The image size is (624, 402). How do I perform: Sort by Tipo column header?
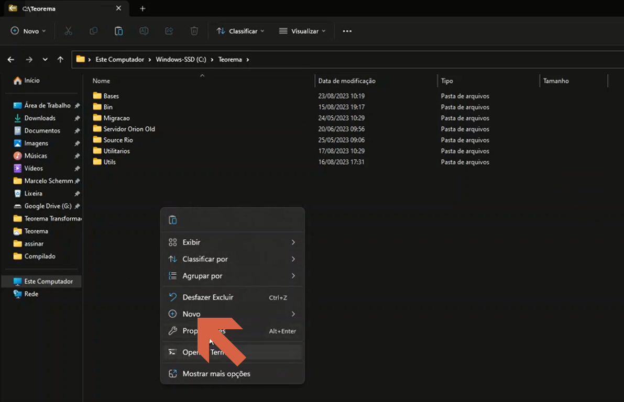447,81
